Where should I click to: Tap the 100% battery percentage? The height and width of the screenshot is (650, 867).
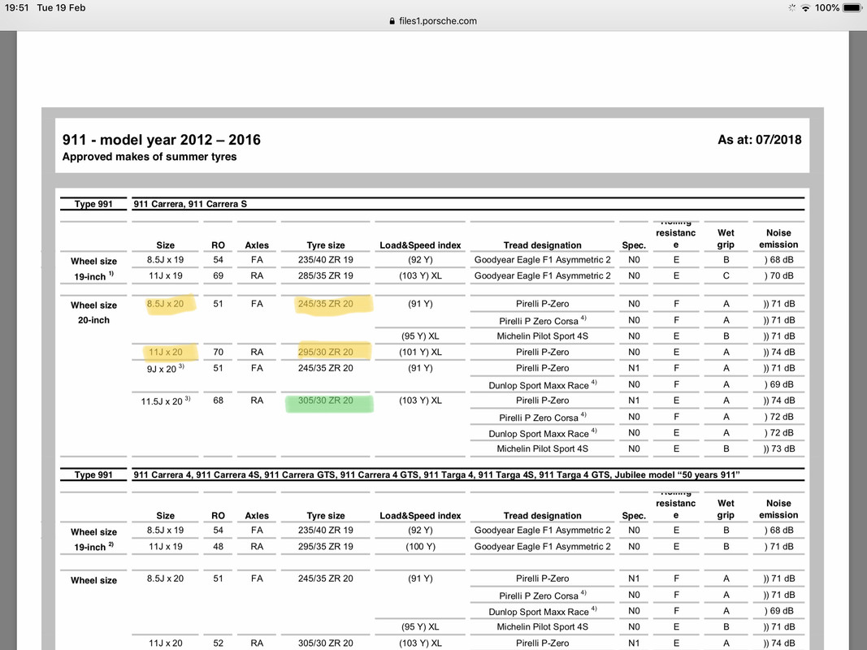[x=826, y=8]
